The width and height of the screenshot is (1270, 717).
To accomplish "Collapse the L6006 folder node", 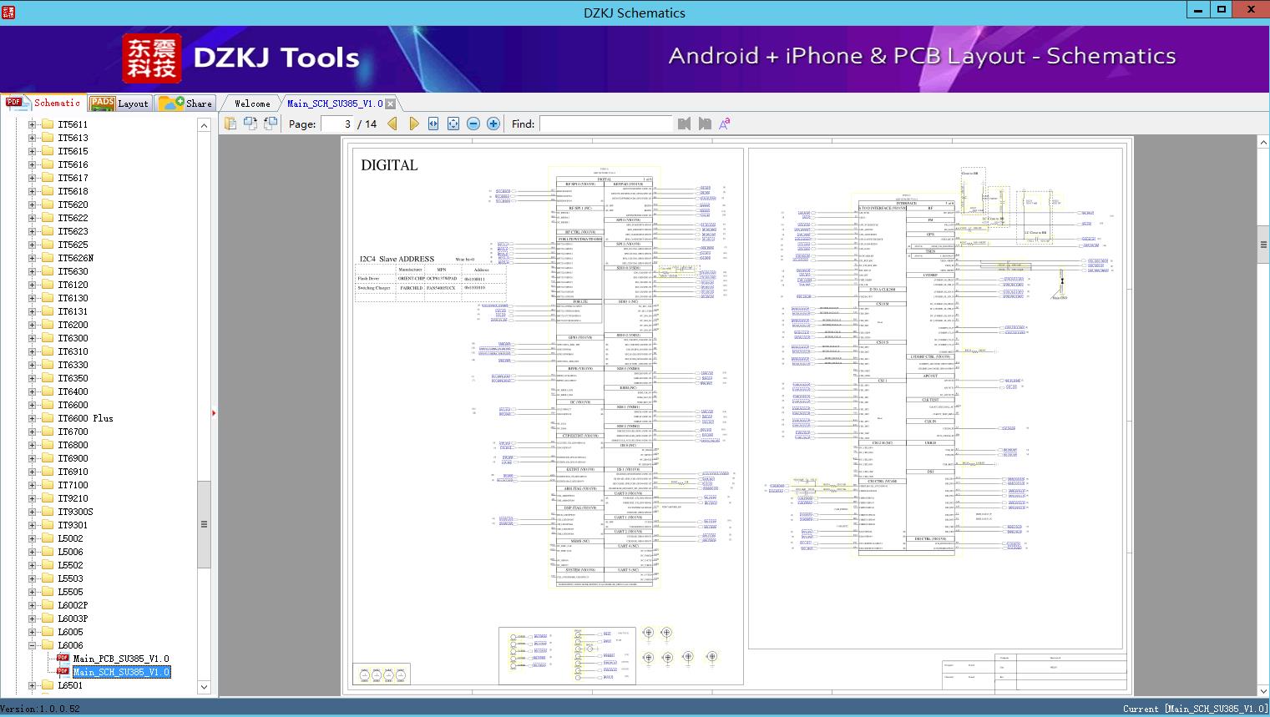I will coord(33,645).
